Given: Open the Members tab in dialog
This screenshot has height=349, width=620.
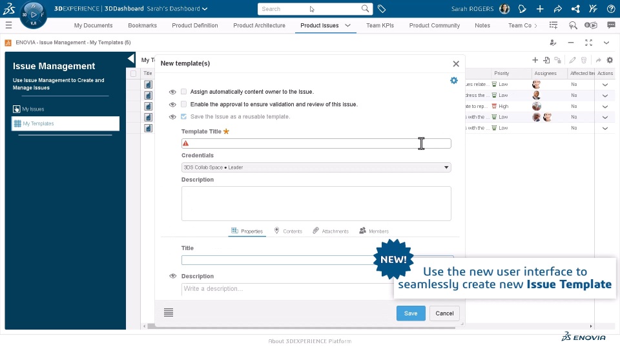Looking at the screenshot, I should (374, 231).
